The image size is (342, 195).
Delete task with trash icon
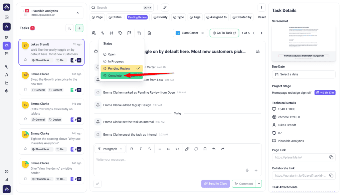[149, 33]
